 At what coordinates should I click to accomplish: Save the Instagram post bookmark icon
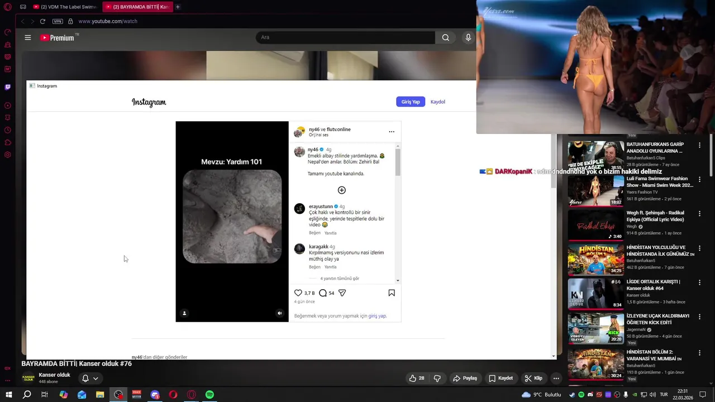click(x=392, y=293)
